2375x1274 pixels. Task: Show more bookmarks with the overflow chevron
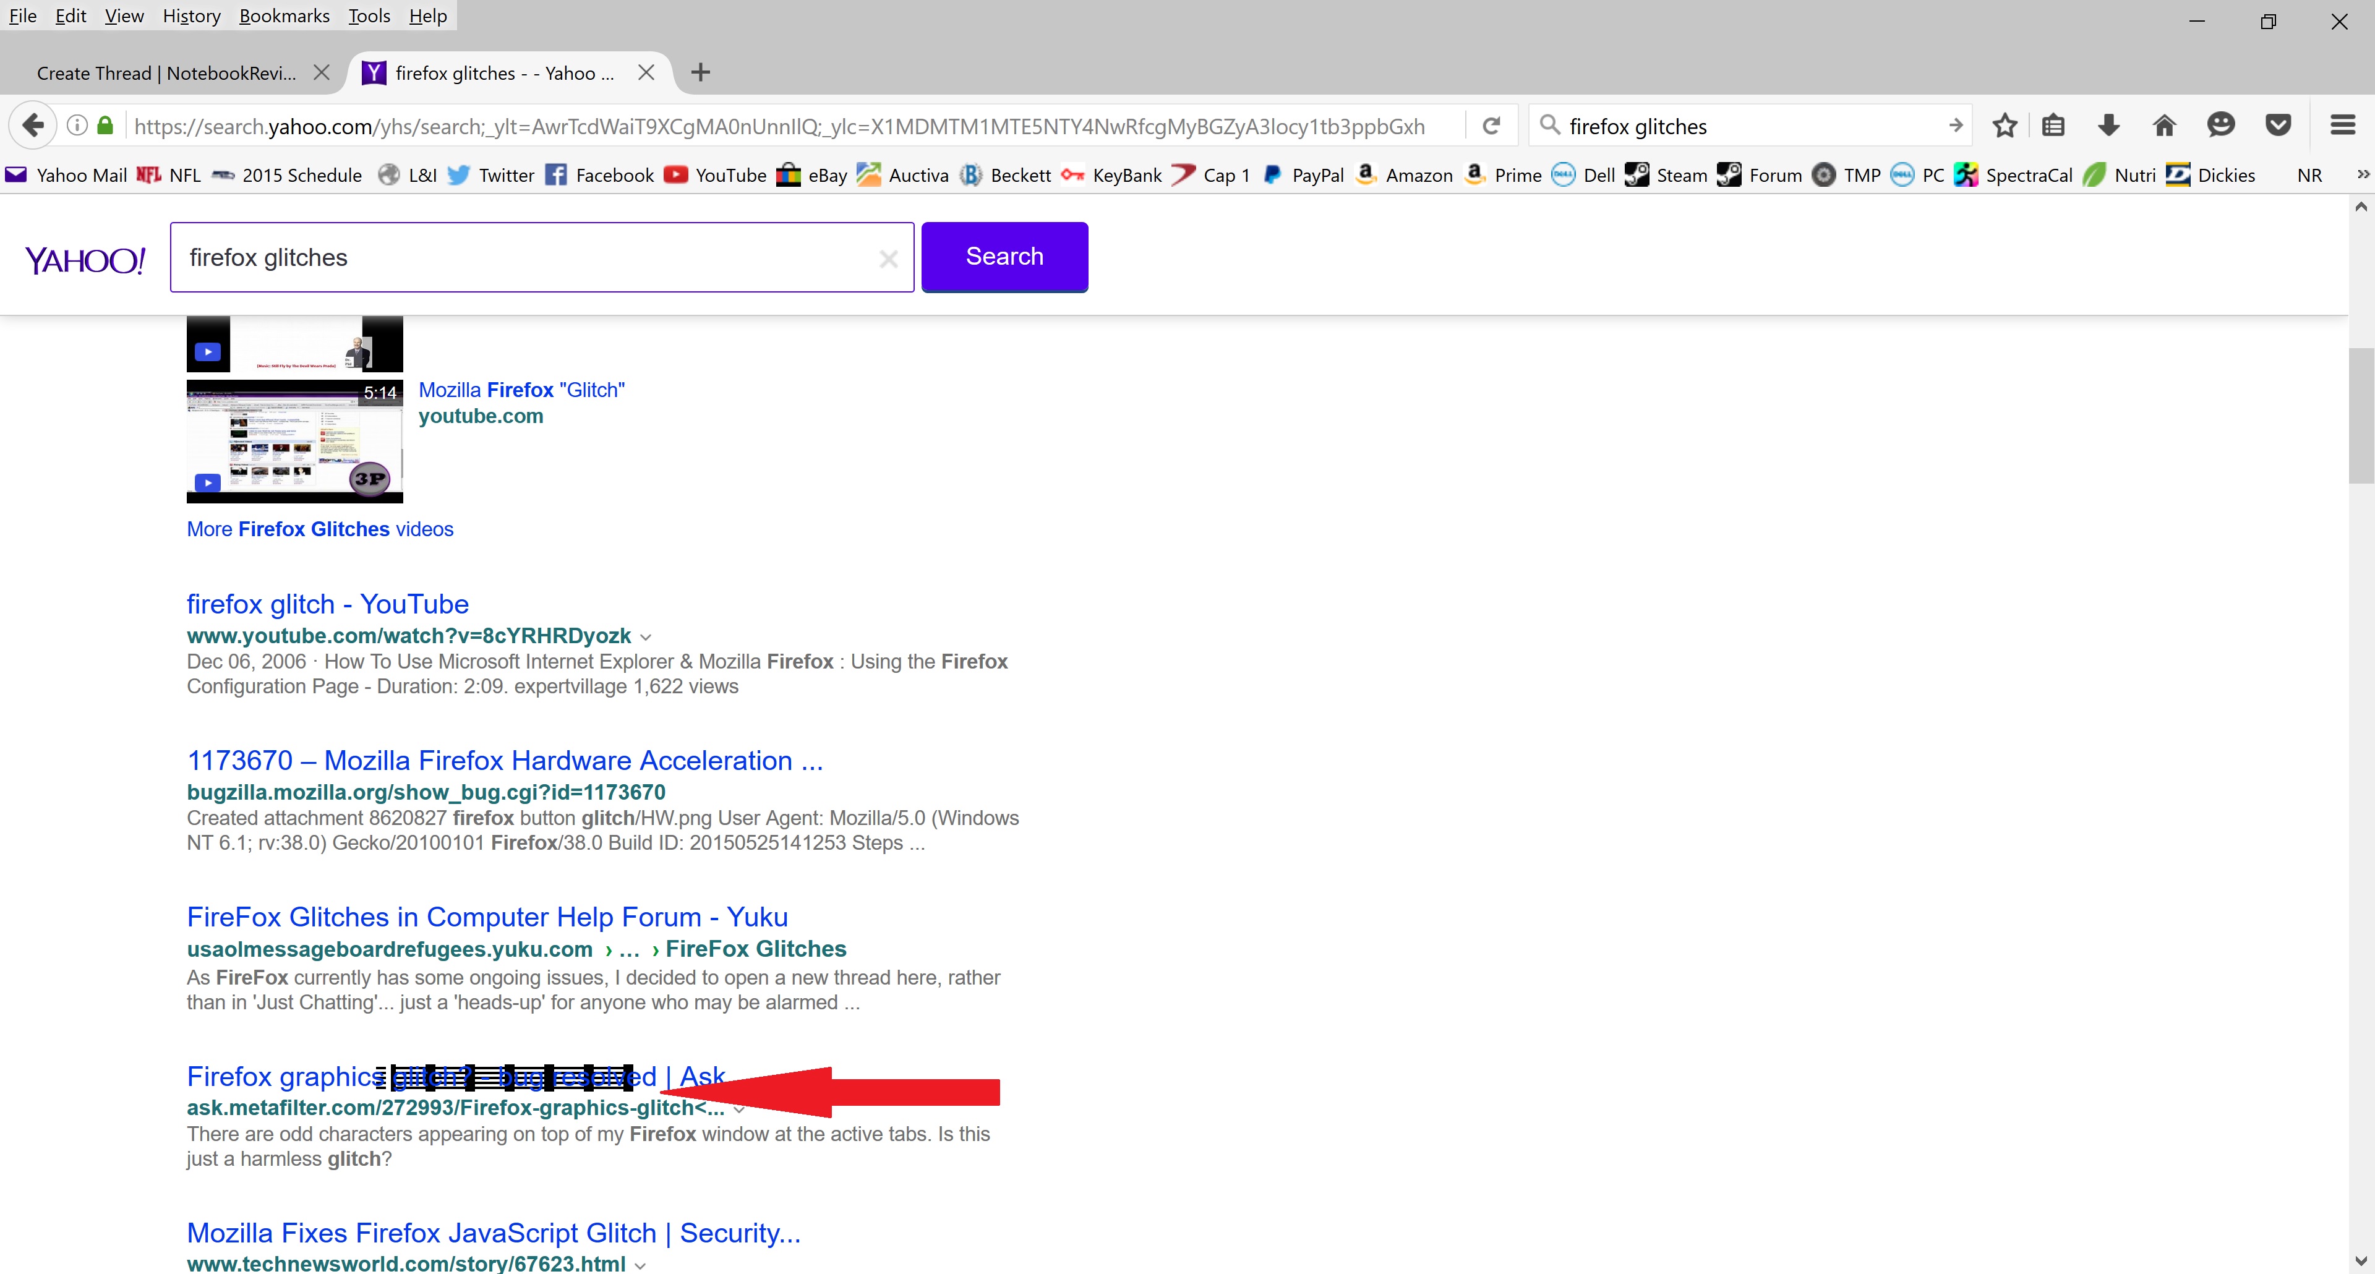click(x=2362, y=174)
